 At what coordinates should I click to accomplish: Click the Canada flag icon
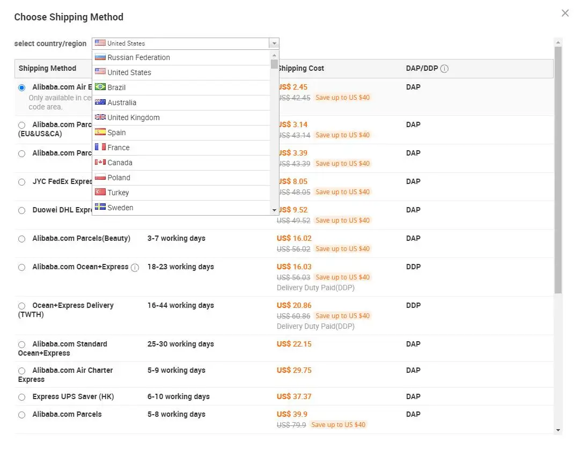coord(100,162)
